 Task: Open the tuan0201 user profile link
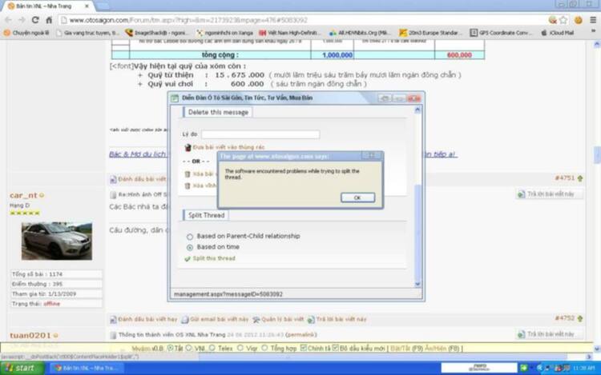coord(30,335)
